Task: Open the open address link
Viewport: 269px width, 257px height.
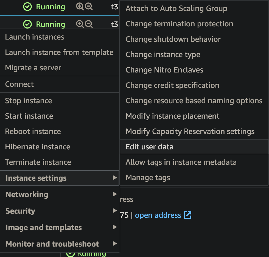Action: (158, 215)
